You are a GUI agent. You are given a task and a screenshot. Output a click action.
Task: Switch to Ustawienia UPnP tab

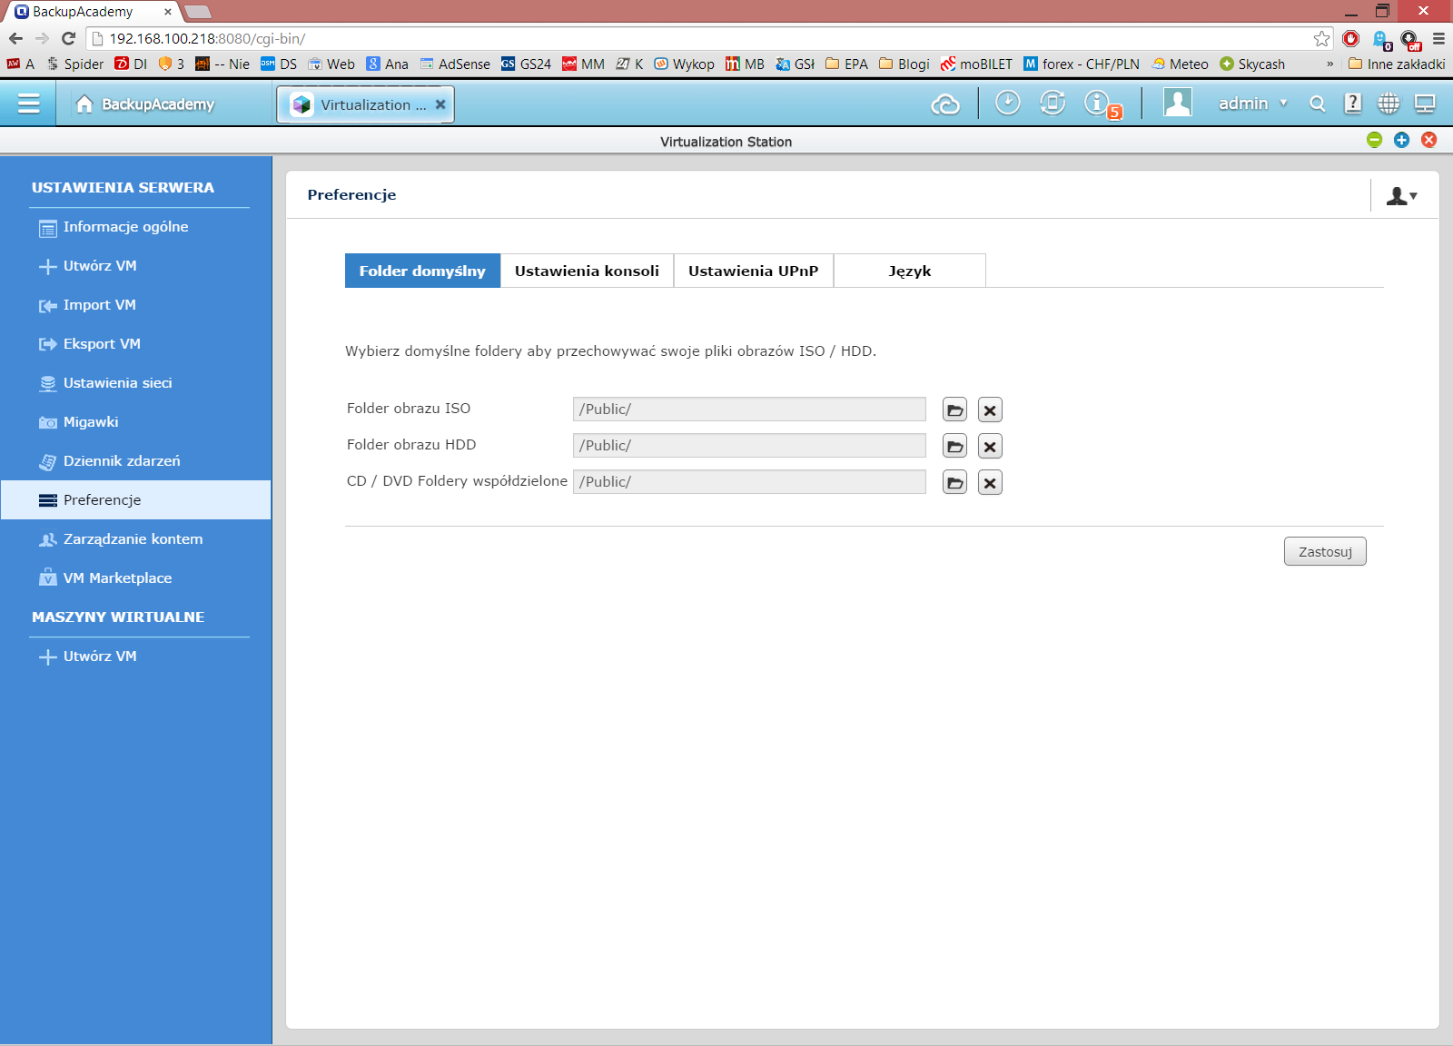[x=753, y=271]
